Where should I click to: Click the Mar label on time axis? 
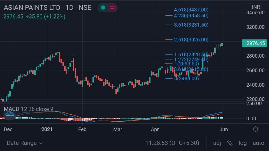click(117, 129)
